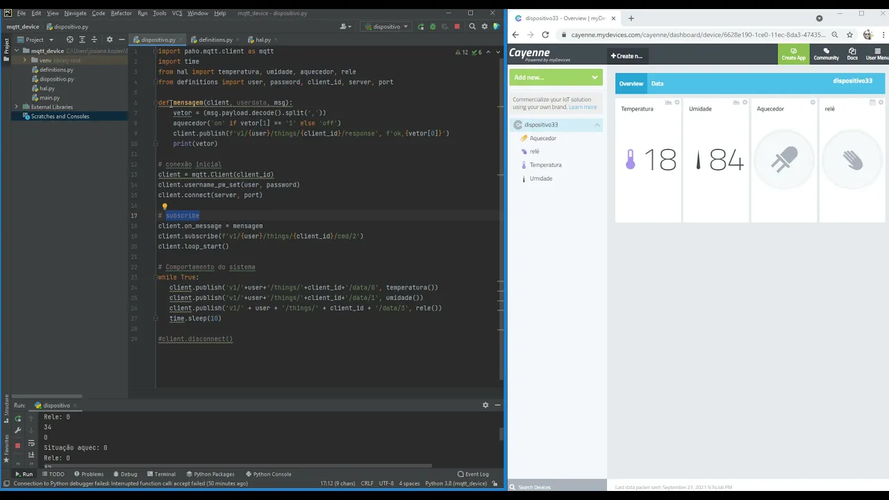Image resolution: width=889 pixels, height=500 pixels.
Task: Open PyCharm IDE settings gear in the top toolbar
Action: tap(484, 26)
